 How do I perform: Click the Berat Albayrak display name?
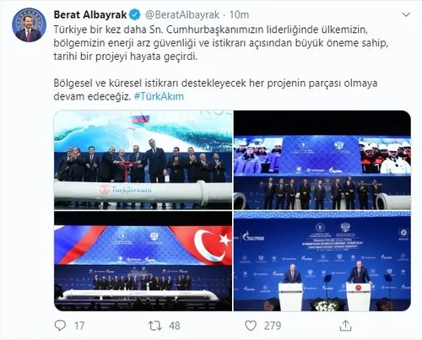click(90, 15)
